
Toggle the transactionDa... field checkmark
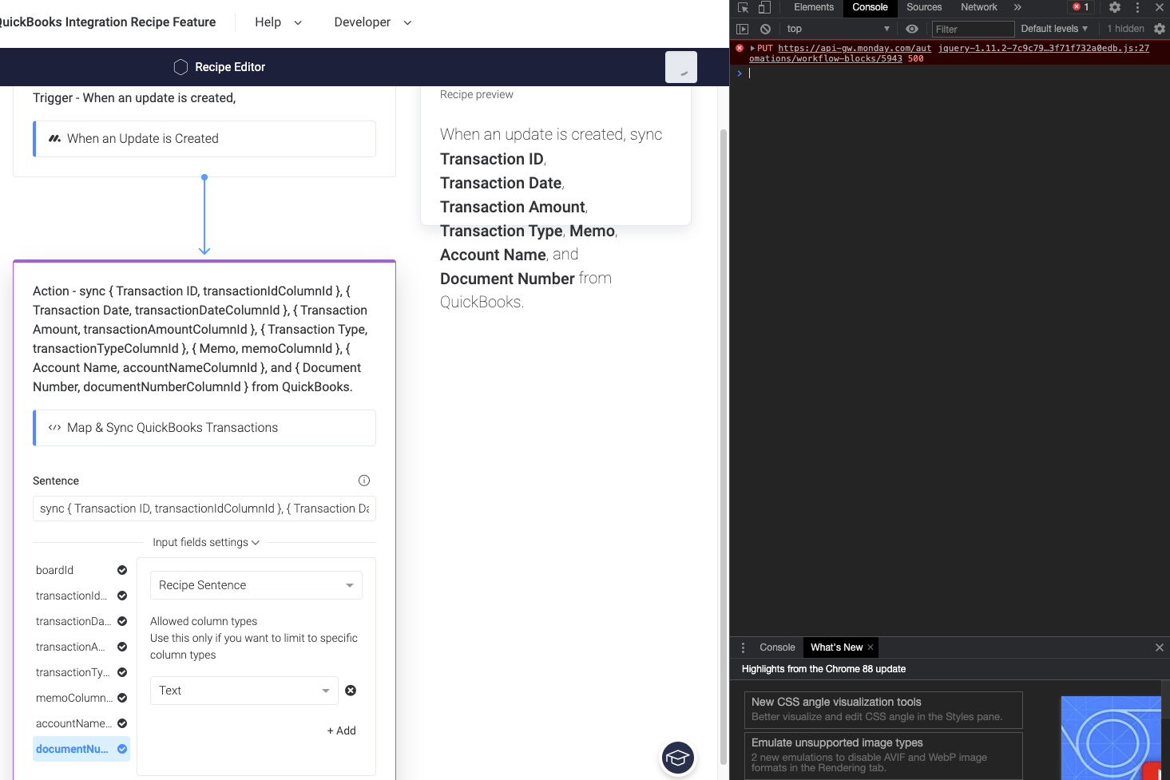point(122,621)
